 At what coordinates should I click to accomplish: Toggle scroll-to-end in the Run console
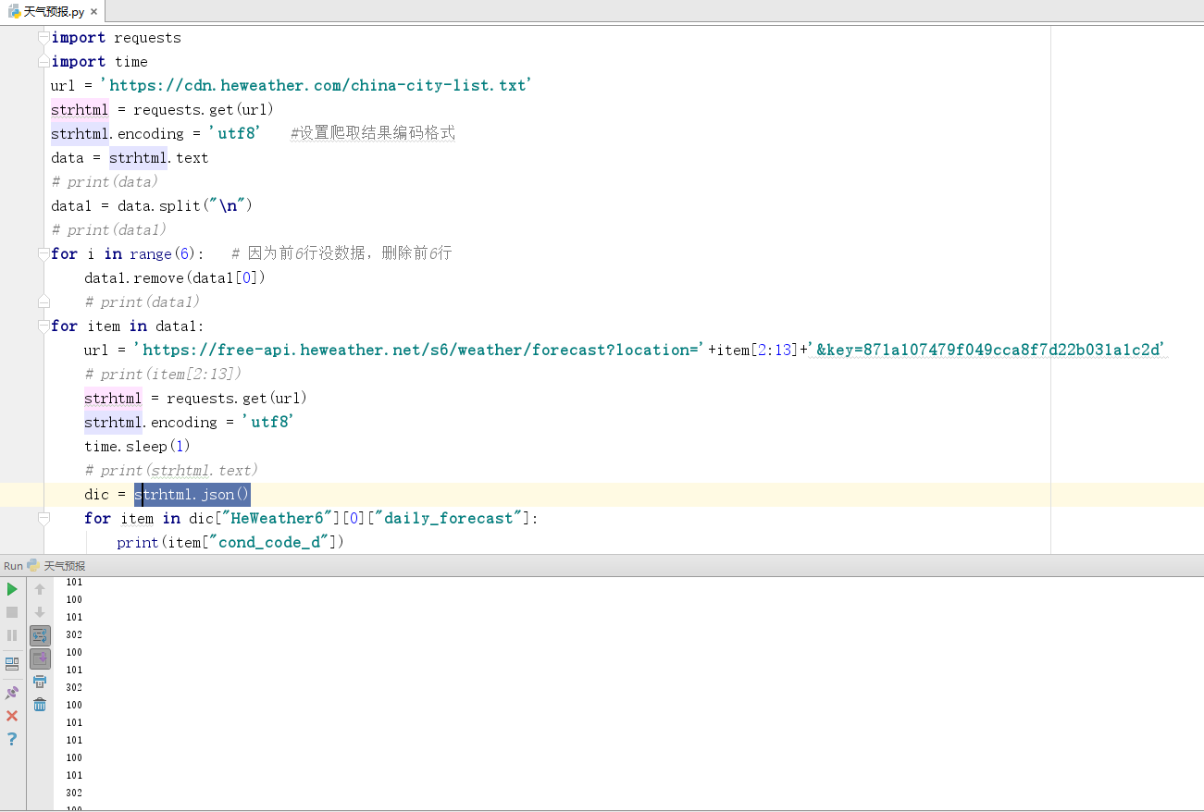coord(40,658)
